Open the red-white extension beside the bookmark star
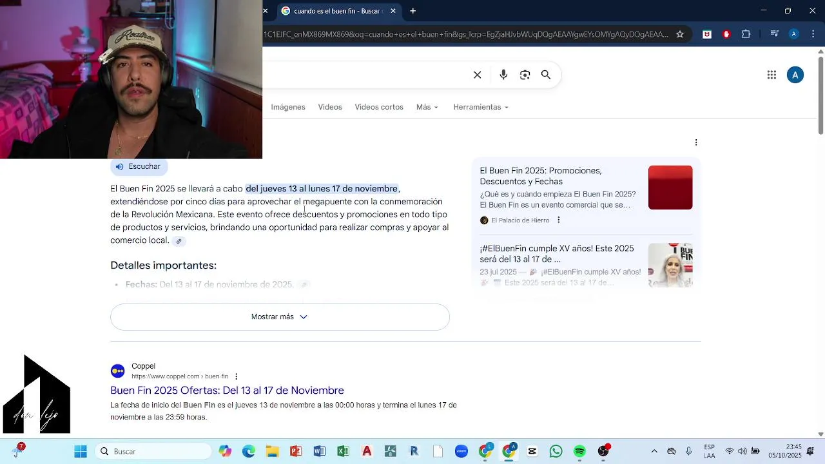Image resolution: width=825 pixels, height=464 pixels. tap(707, 34)
